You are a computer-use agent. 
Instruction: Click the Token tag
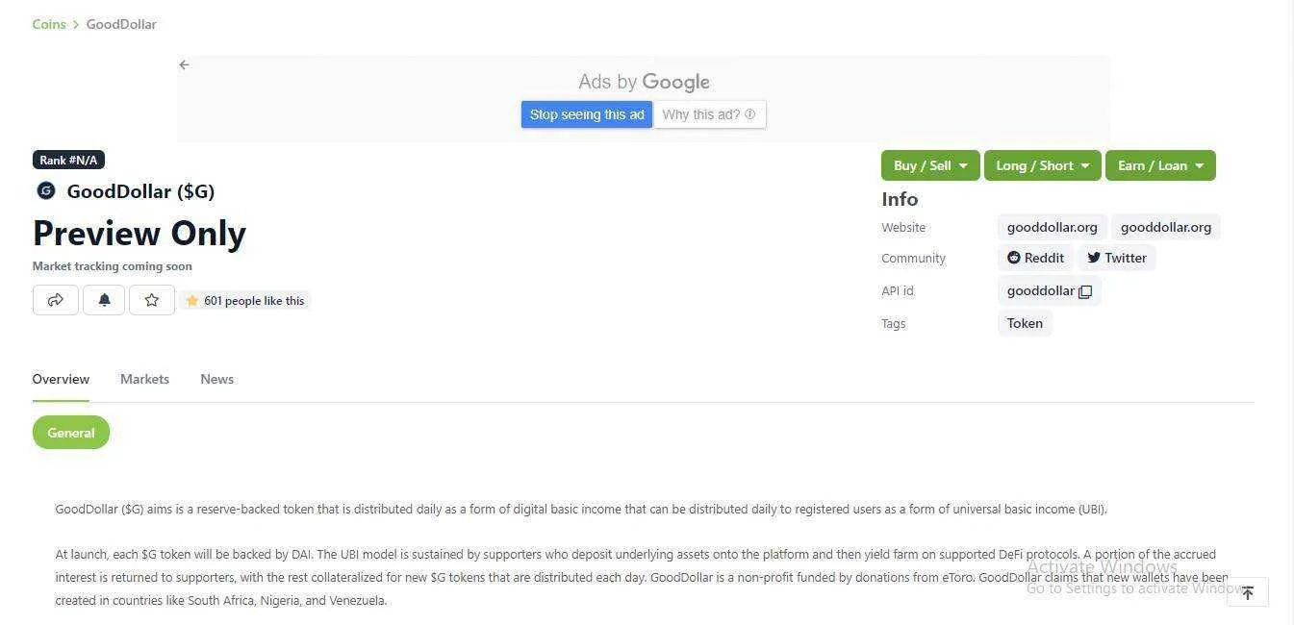tap(1025, 323)
